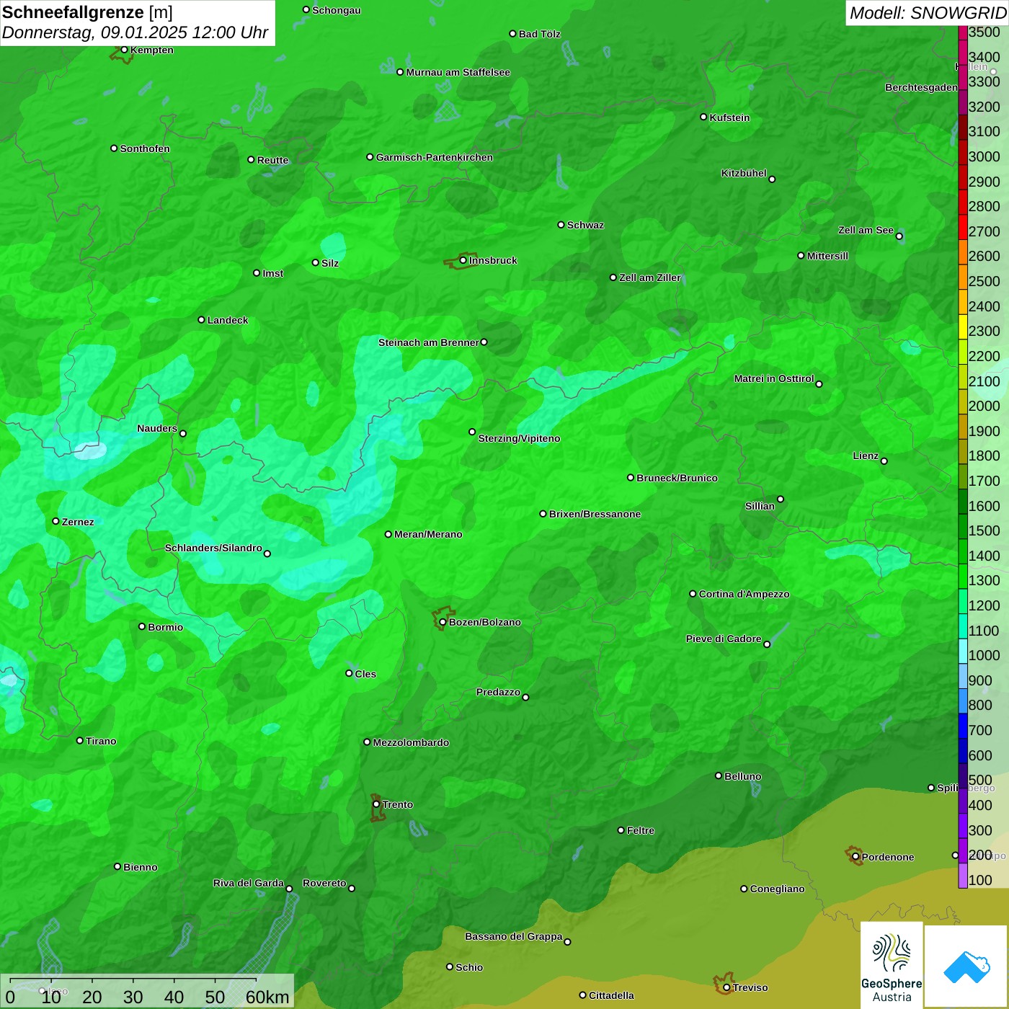Click the Cortina d'Ampezzo label
Screen dimensions: 1009x1009
[x=744, y=594]
